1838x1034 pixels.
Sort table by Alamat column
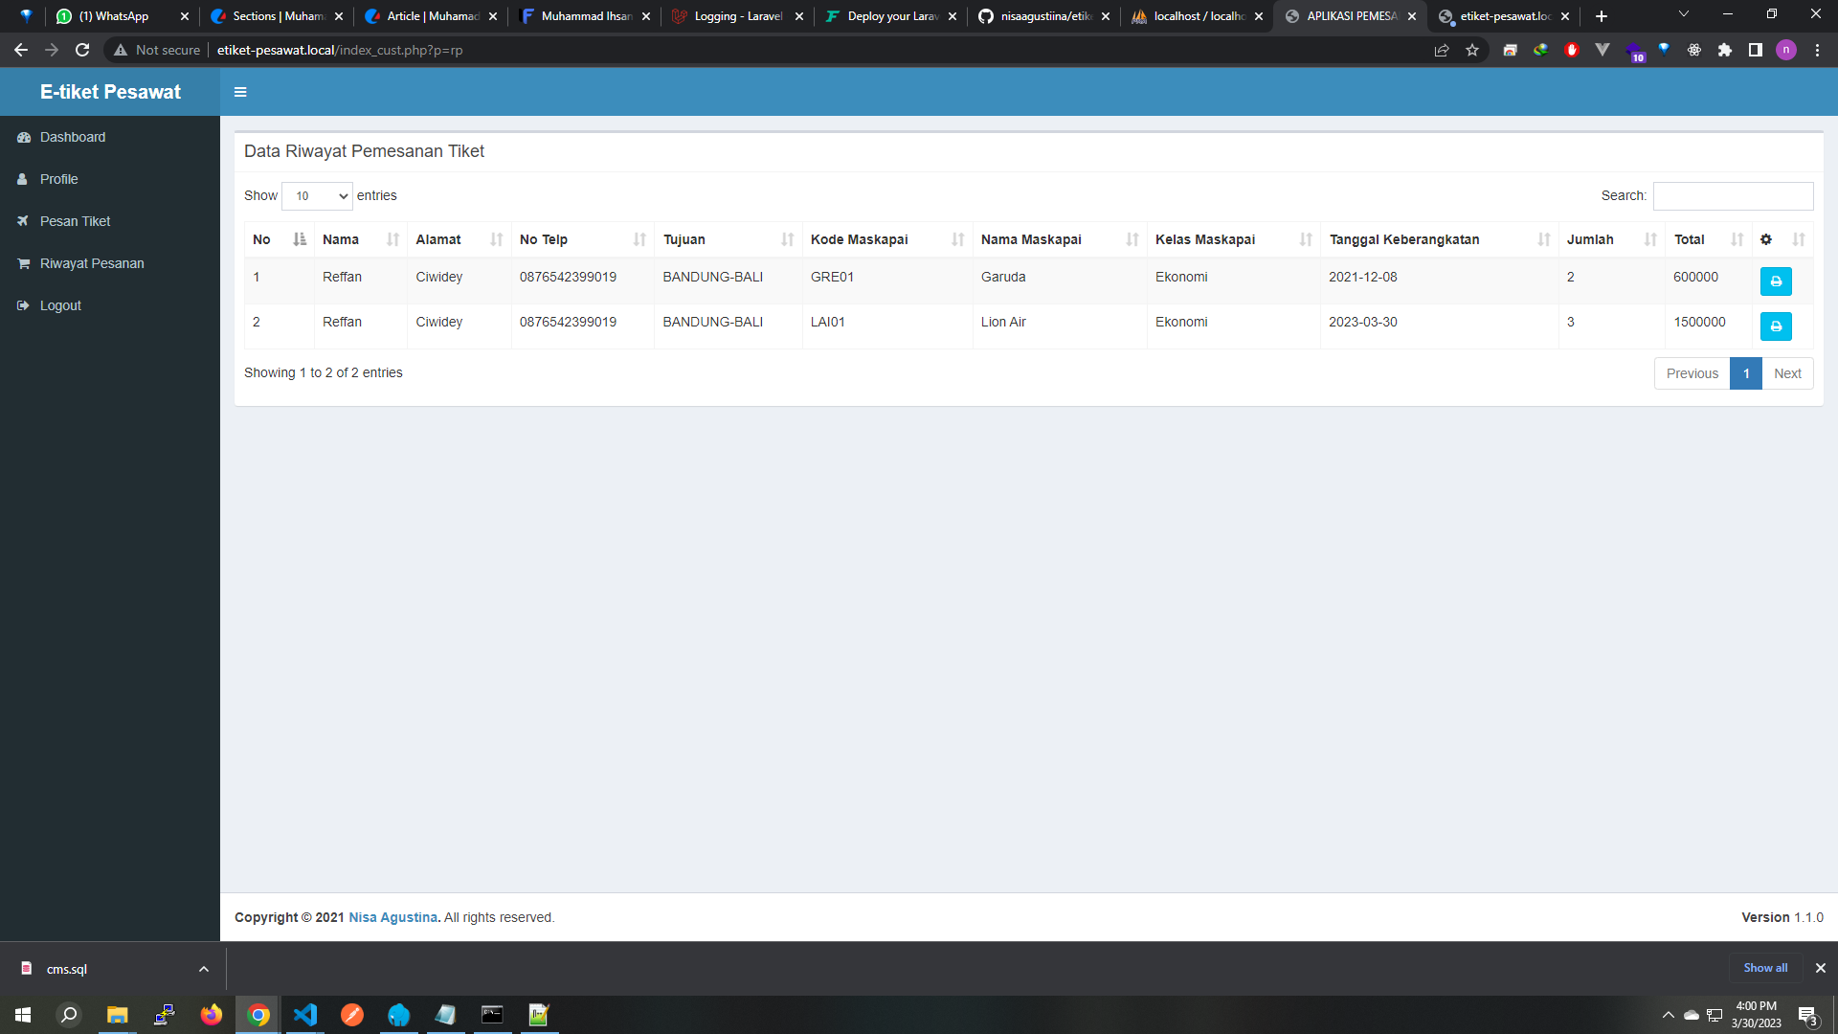click(x=459, y=239)
